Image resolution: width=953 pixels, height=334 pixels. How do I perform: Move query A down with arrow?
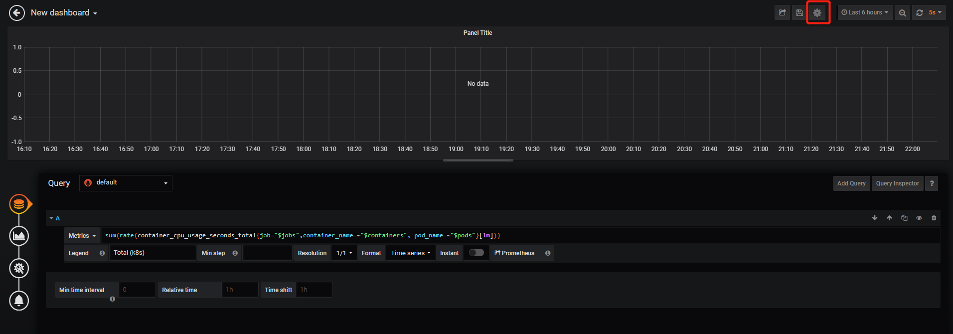click(875, 218)
